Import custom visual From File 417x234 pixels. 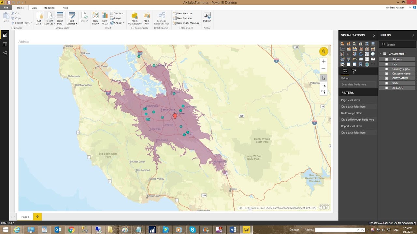pos(147,19)
